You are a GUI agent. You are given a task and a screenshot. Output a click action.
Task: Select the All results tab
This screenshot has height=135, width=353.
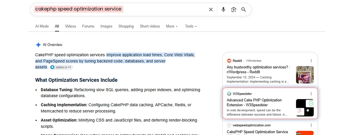[57, 26]
